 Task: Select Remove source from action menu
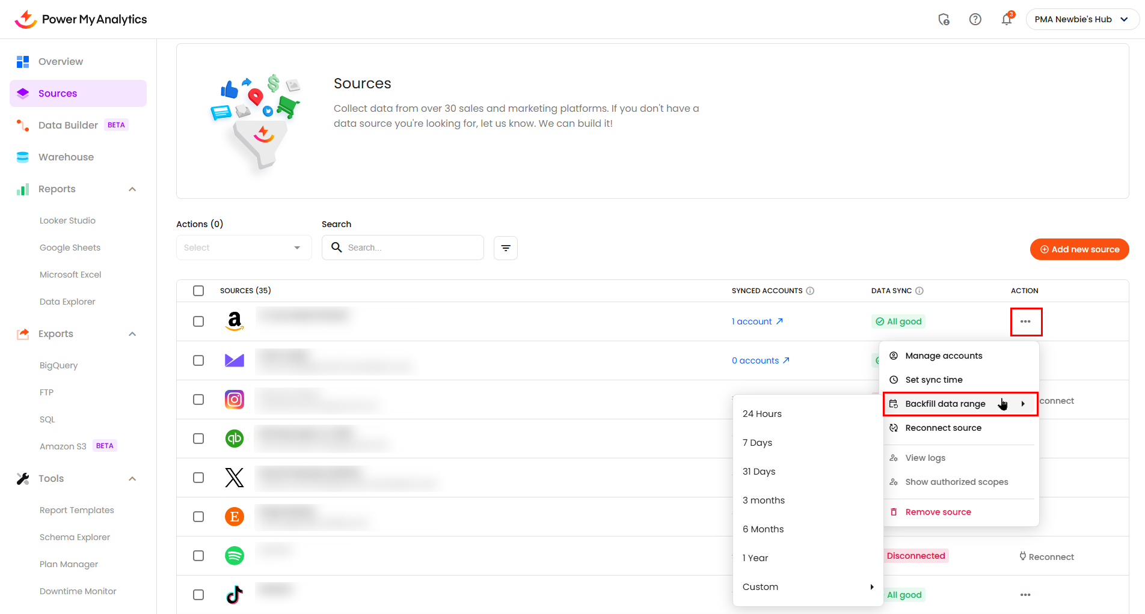coord(938,512)
